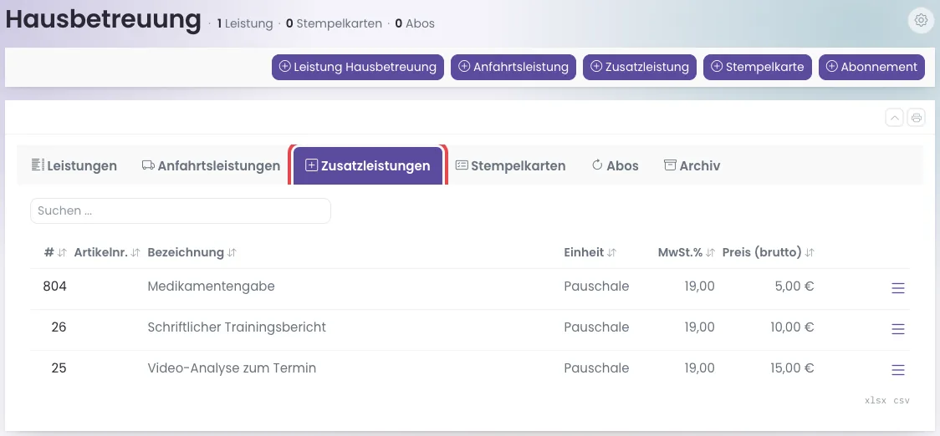
Task: Sort by MwSt.% column arrows
Action: pos(710,253)
